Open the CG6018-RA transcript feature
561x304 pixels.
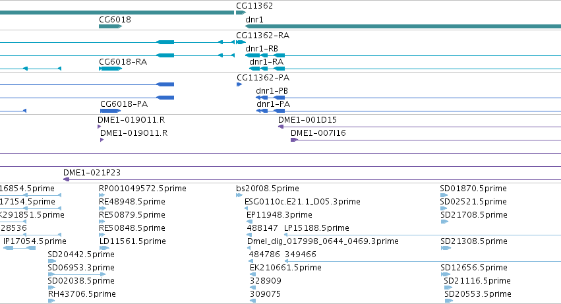click(x=111, y=69)
